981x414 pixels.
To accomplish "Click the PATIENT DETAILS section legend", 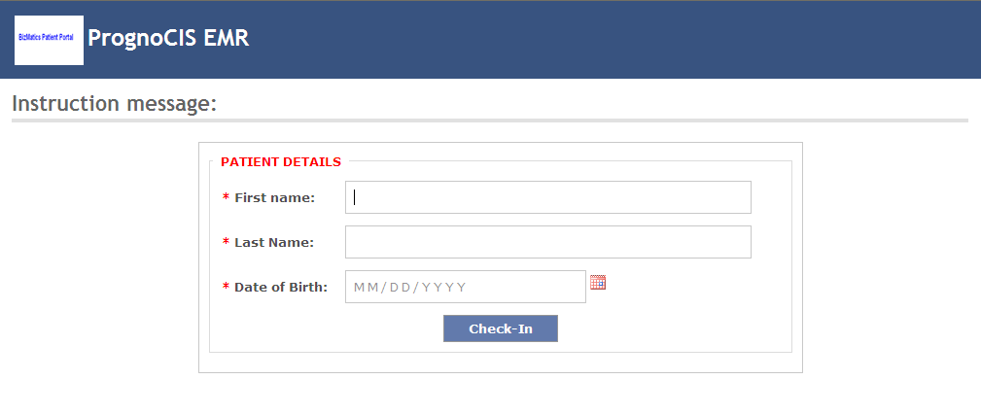I will (x=281, y=162).
